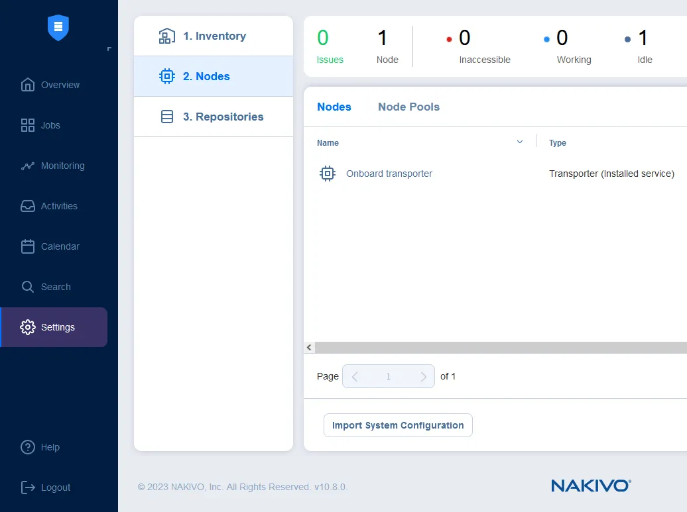Open the Calendar icon in sidebar

pyautogui.click(x=27, y=246)
